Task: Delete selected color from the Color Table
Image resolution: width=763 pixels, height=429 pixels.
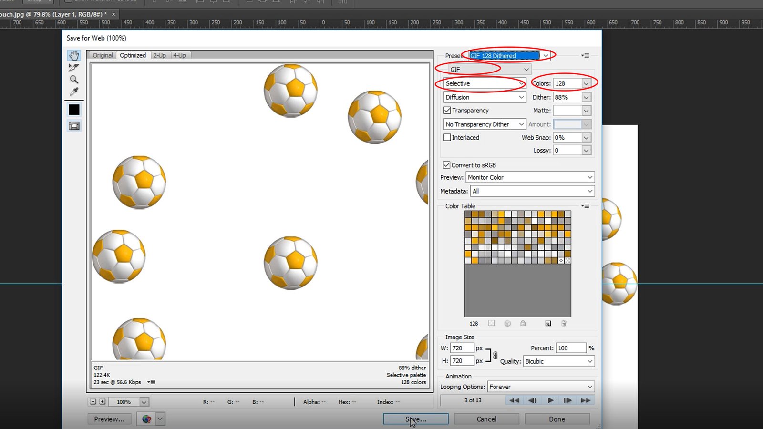Action: (x=564, y=323)
